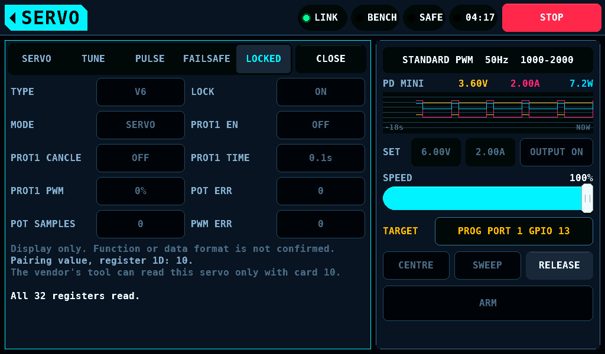This screenshot has height=354, width=605.
Task: Open the FAILSAFE tab
Action: [x=206, y=59]
